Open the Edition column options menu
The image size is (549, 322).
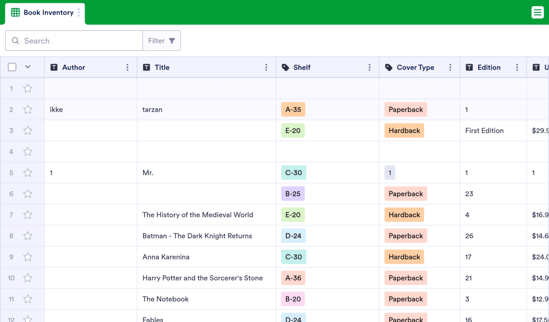(517, 67)
